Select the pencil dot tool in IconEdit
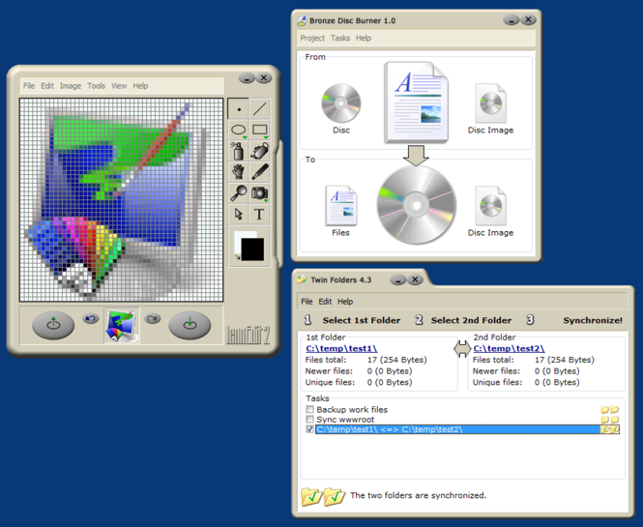This screenshot has height=527, width=643. tap(238, 108)
